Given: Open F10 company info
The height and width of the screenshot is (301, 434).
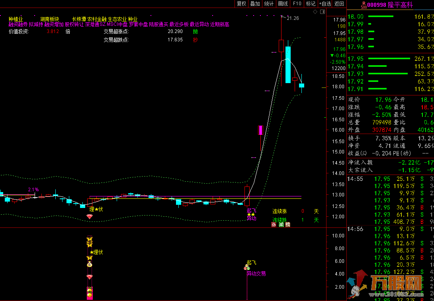Looking at the screenshot, I should (x=297, y=4).
